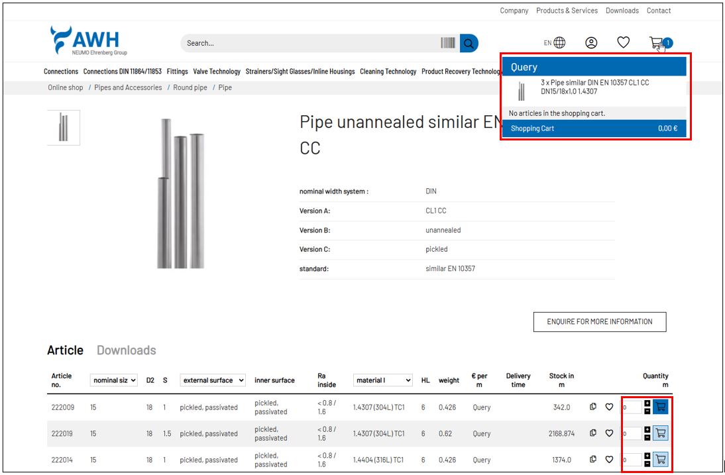
Task: Click the magnifier search button
Action: click(469, 43)
